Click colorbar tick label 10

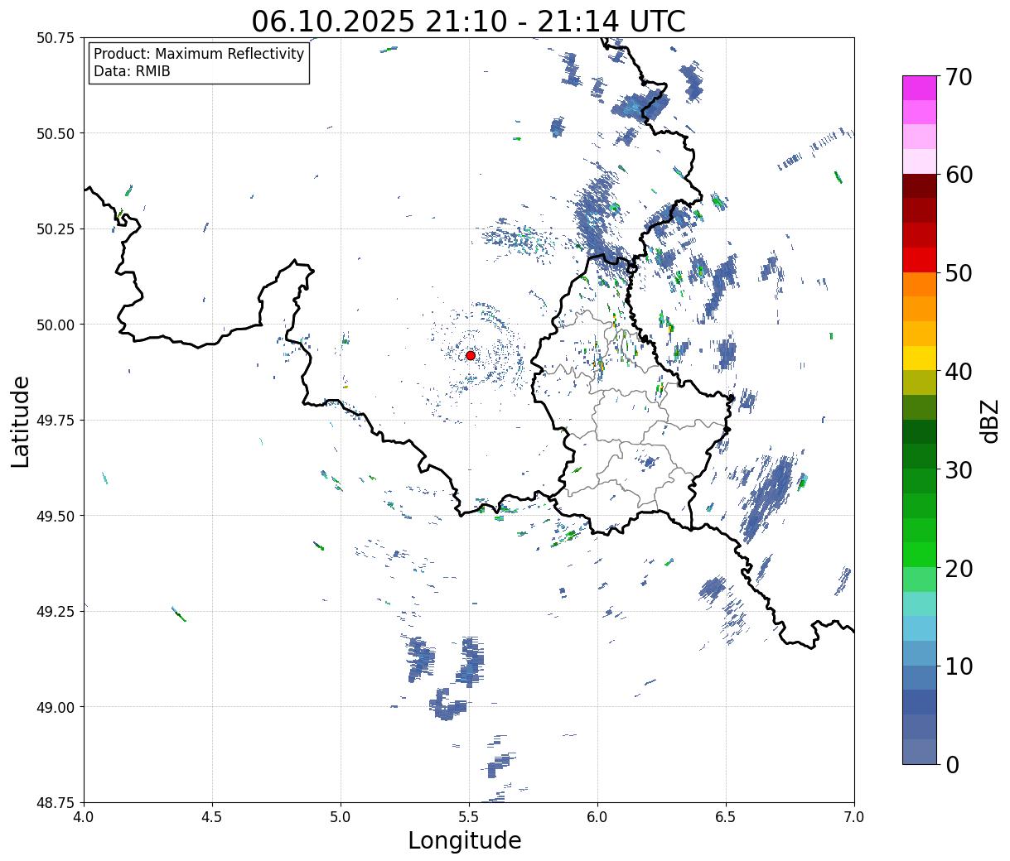click(x=959, y=666)
